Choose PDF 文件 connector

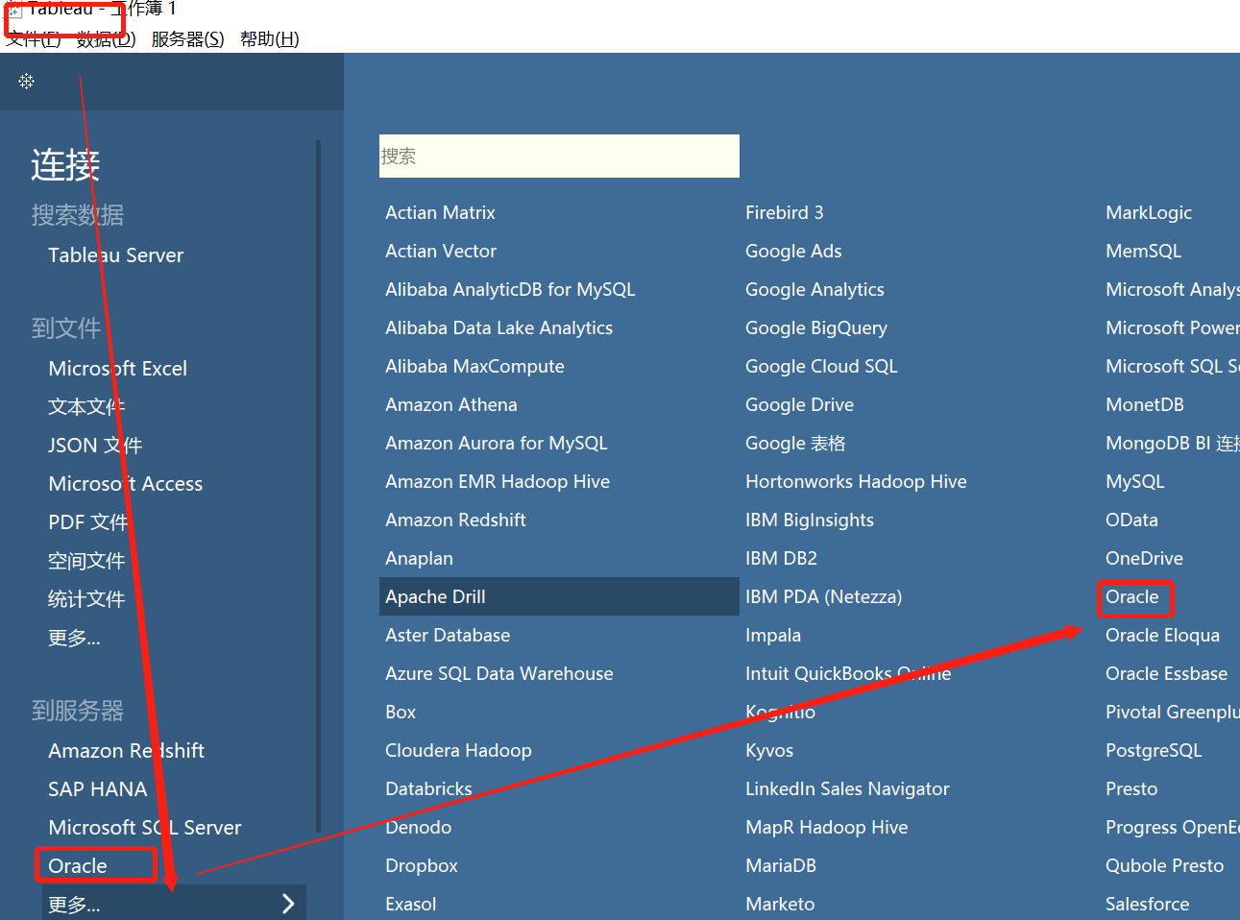88,522
